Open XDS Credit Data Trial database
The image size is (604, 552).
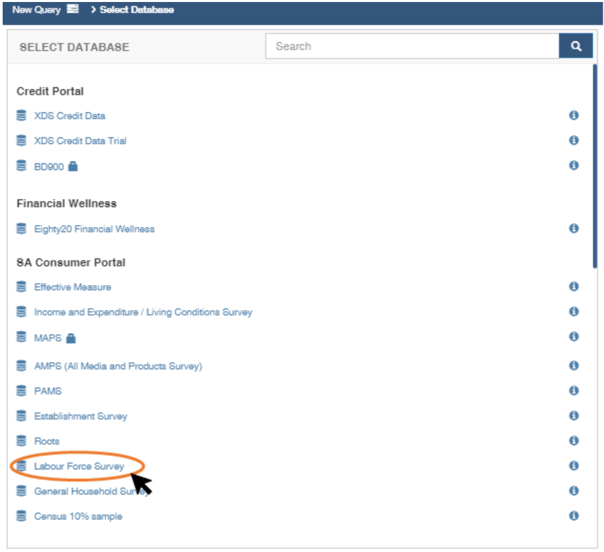click(80, 141)
